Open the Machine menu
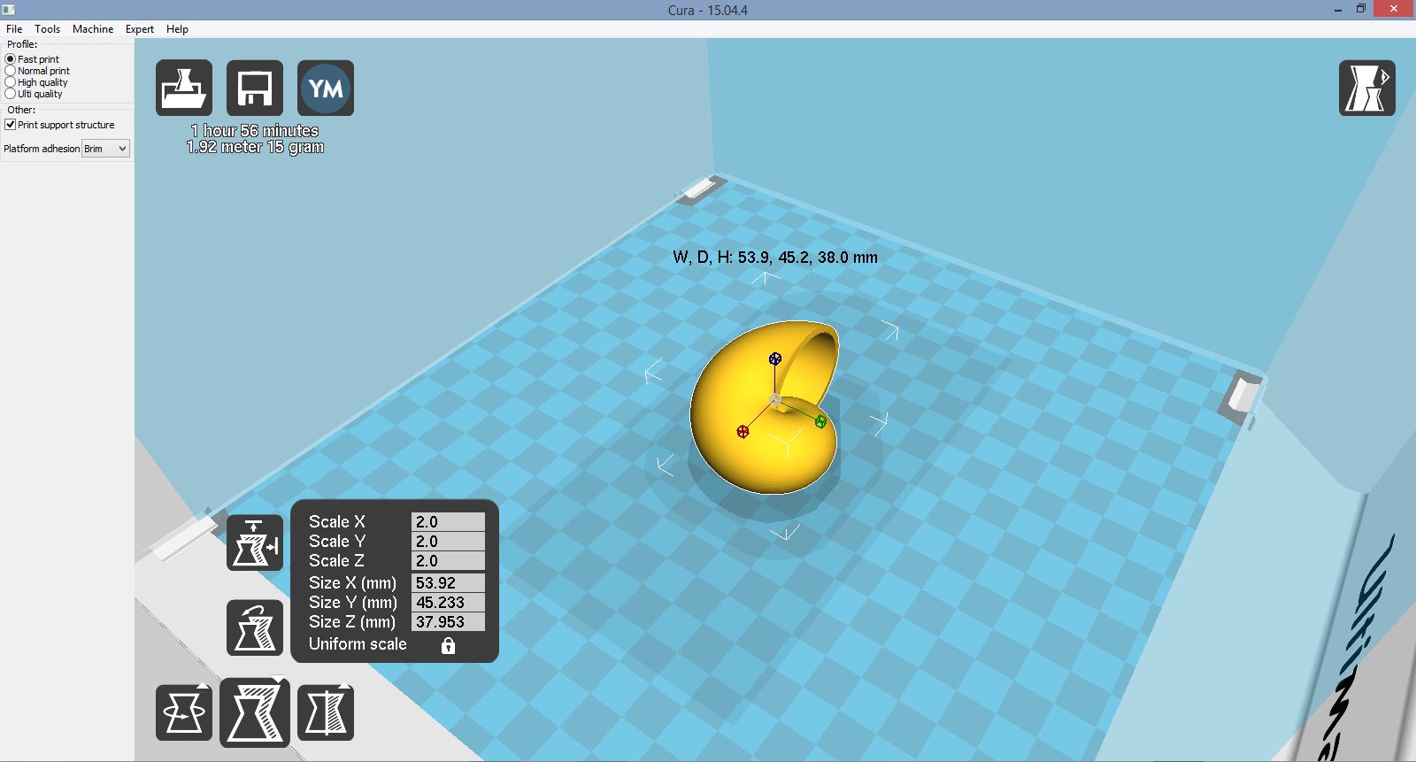1416x762 pixels. (x=93, y=29)
